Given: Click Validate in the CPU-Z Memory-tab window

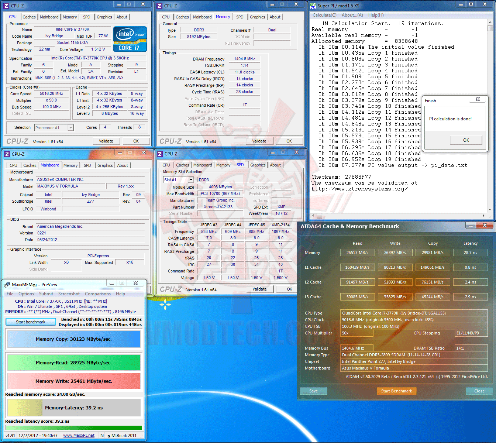Looking at the screenshot, I should point(259,141).
